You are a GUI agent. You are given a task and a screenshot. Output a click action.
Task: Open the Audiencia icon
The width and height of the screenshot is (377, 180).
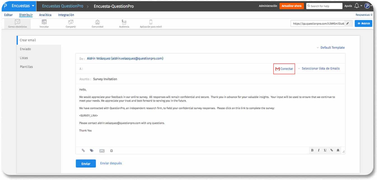pos(124,22)
